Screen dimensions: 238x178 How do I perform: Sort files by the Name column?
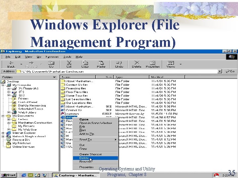pos(78,77)
